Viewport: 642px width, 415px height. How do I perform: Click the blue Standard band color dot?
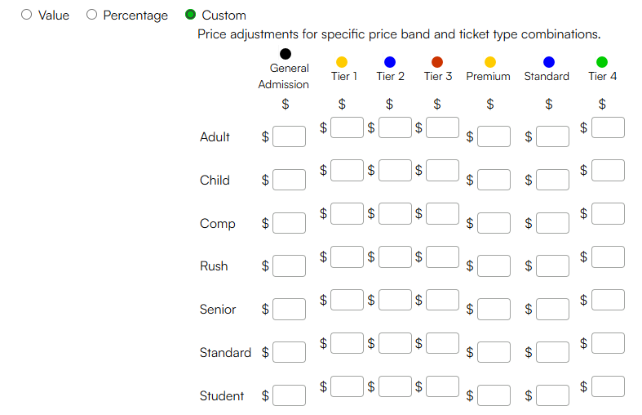coord(549,62)
